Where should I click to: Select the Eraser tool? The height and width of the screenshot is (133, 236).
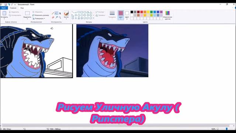(x=53, y=17)
